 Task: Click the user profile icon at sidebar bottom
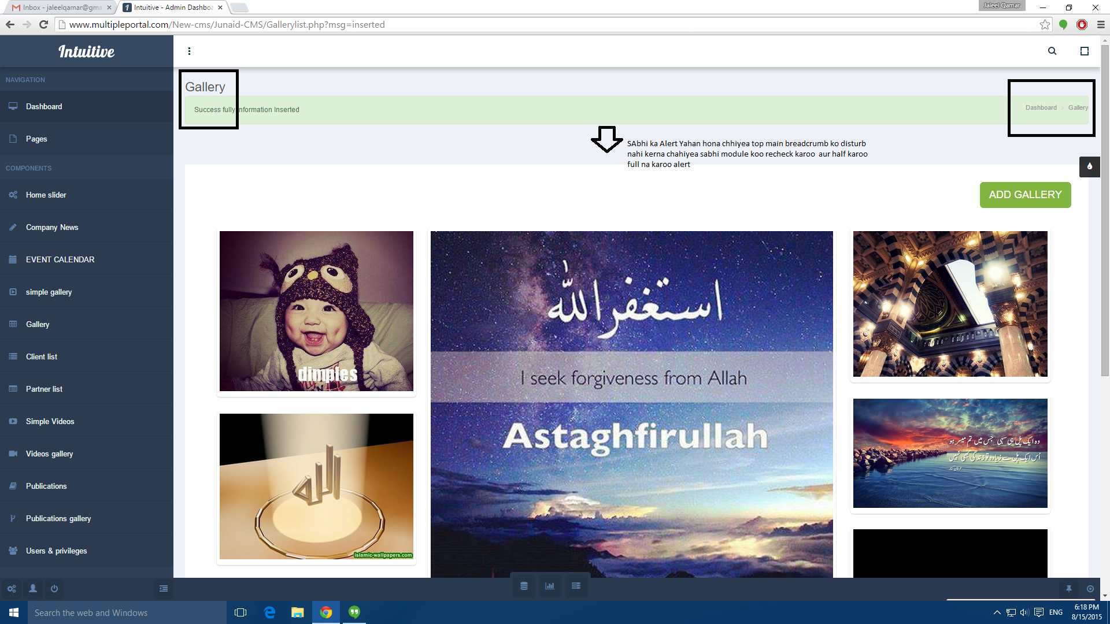pyautogui.click(x=33, y=589)
